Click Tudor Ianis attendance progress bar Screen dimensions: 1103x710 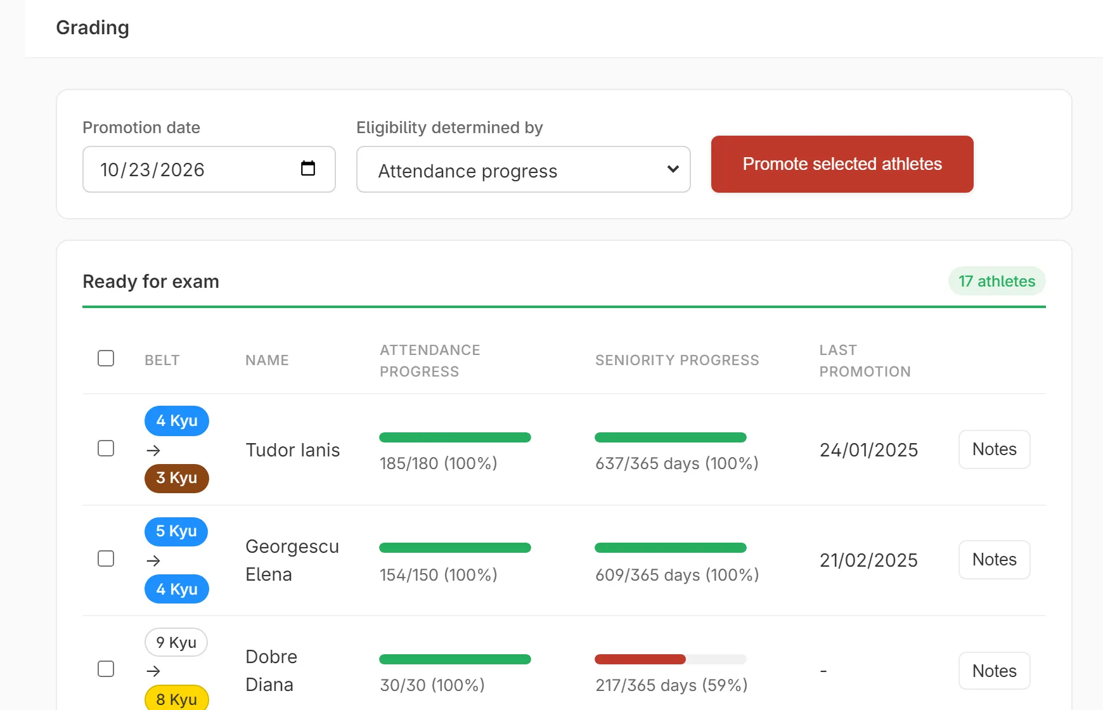click(x=455, y=437)
